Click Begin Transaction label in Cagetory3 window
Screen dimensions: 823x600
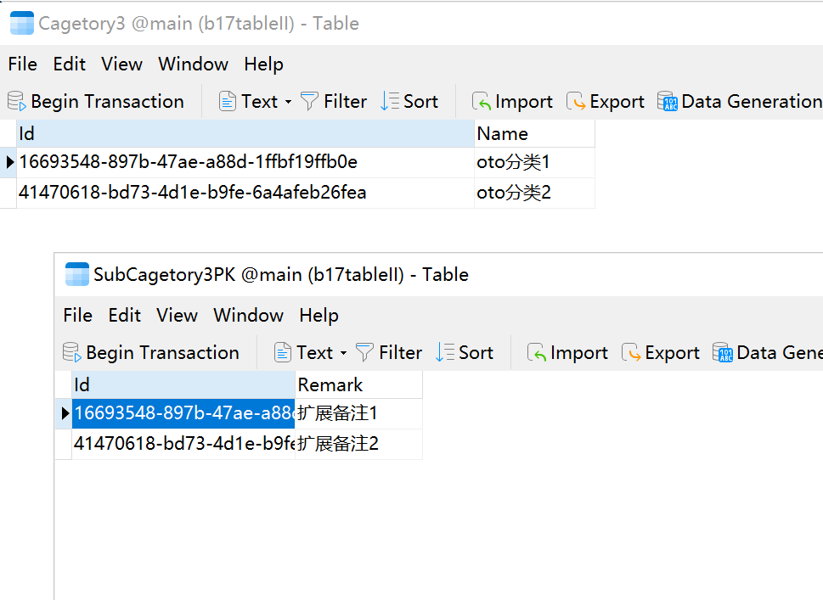tap(107, 101)
